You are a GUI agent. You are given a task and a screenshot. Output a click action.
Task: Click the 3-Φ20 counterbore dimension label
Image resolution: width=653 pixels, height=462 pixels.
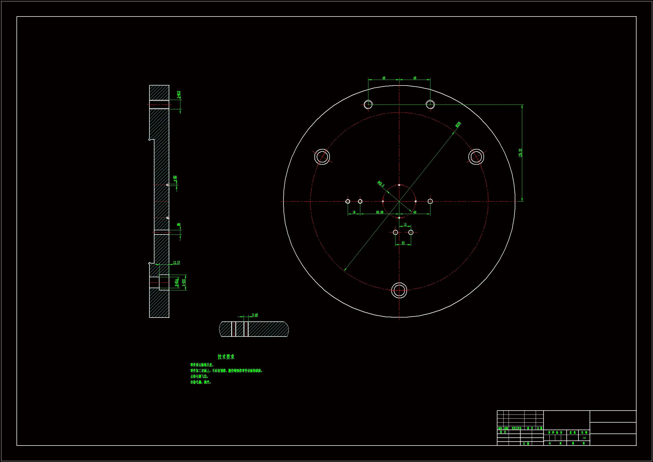point(184,282)
